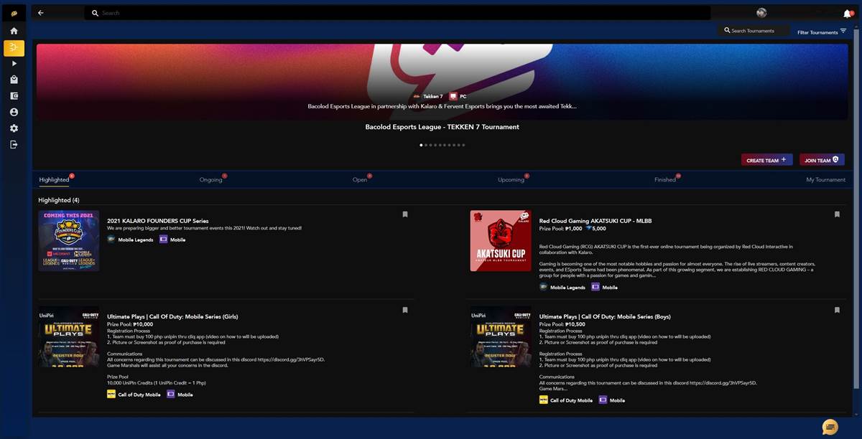Click 'Mobile' label under Boys series
The height and width of the screenshot is (439, 862).
(x=617, y=400)
